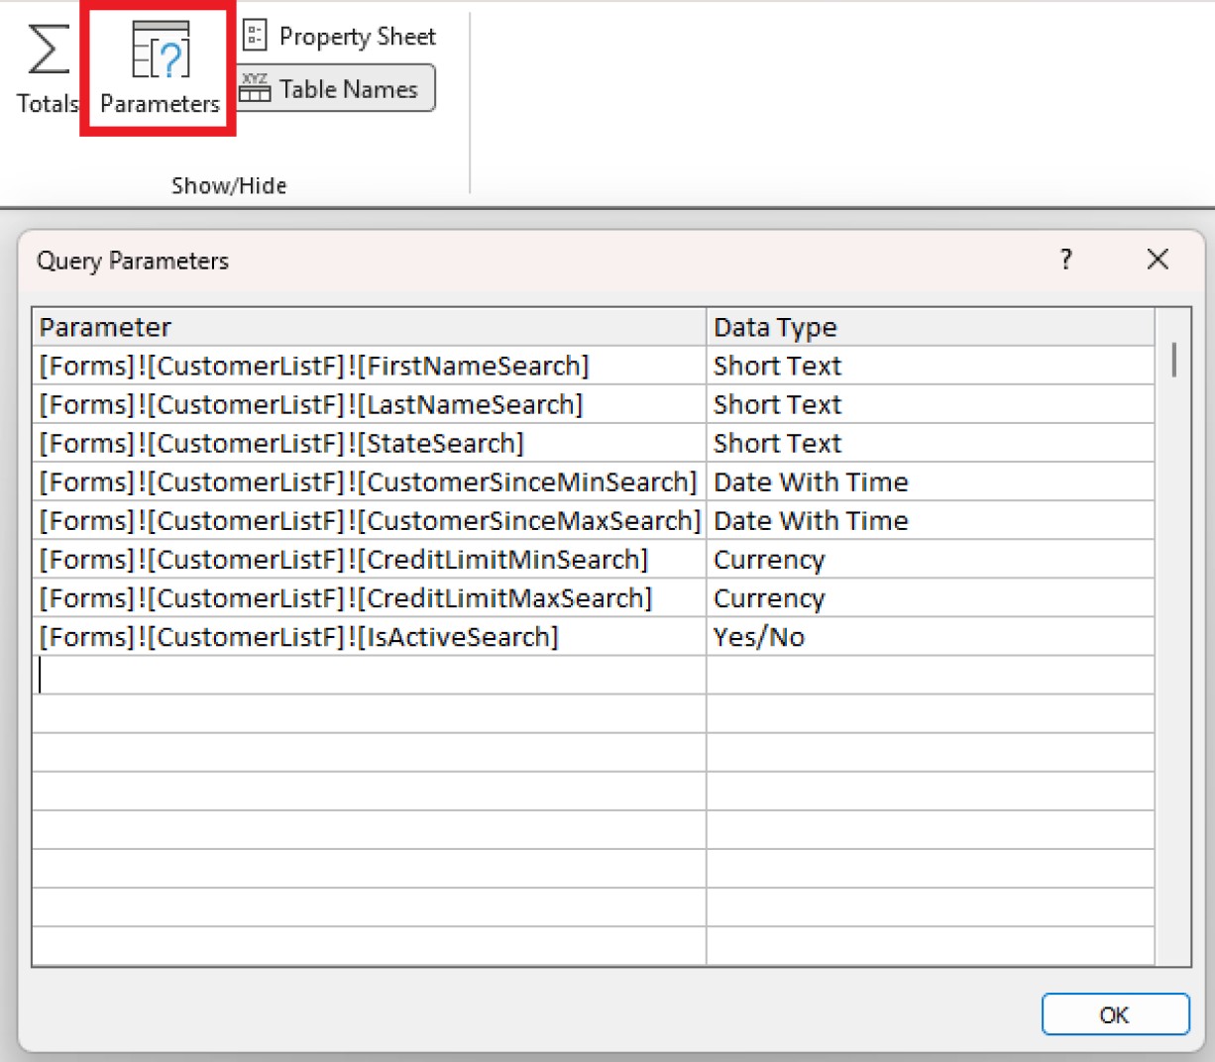Click the empty Data Type cell below Yes/No
1215x1062 pixels.
click(x=931, y=675)
